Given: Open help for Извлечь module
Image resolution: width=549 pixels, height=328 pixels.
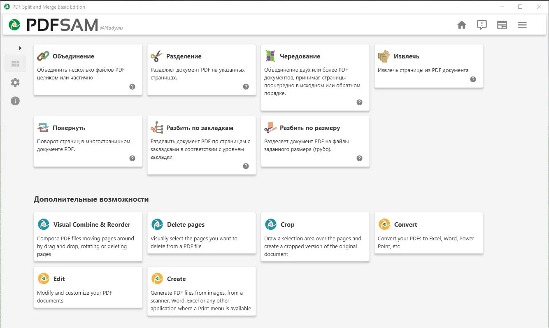Looking at the screenshot, I should tap(473, 79).
